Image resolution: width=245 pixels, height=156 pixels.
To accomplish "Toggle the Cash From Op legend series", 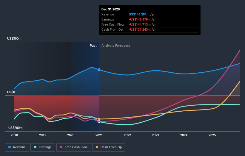I will (109, 147).
